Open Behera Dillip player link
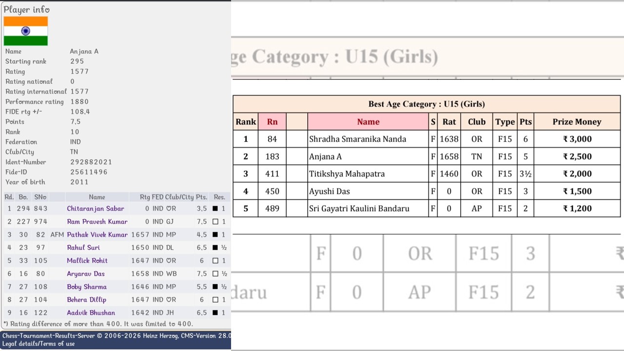Viewport: 624px width, 351px height. tap(86, 300)
